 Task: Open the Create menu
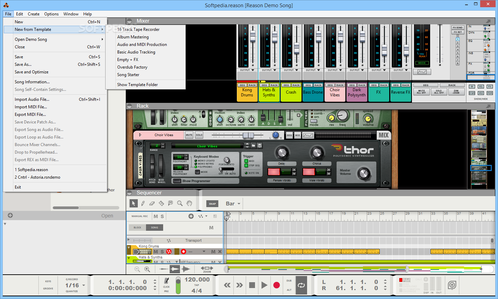pyautogui.click(x=34, y=14)
